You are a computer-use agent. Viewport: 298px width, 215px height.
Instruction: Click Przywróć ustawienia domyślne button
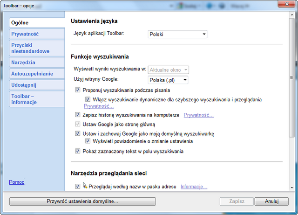pyautogui.click(x=82, y=201)
